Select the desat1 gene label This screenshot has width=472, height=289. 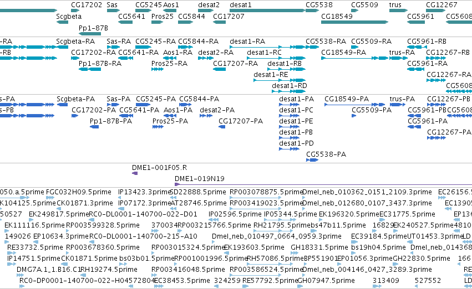pos(240,5)
